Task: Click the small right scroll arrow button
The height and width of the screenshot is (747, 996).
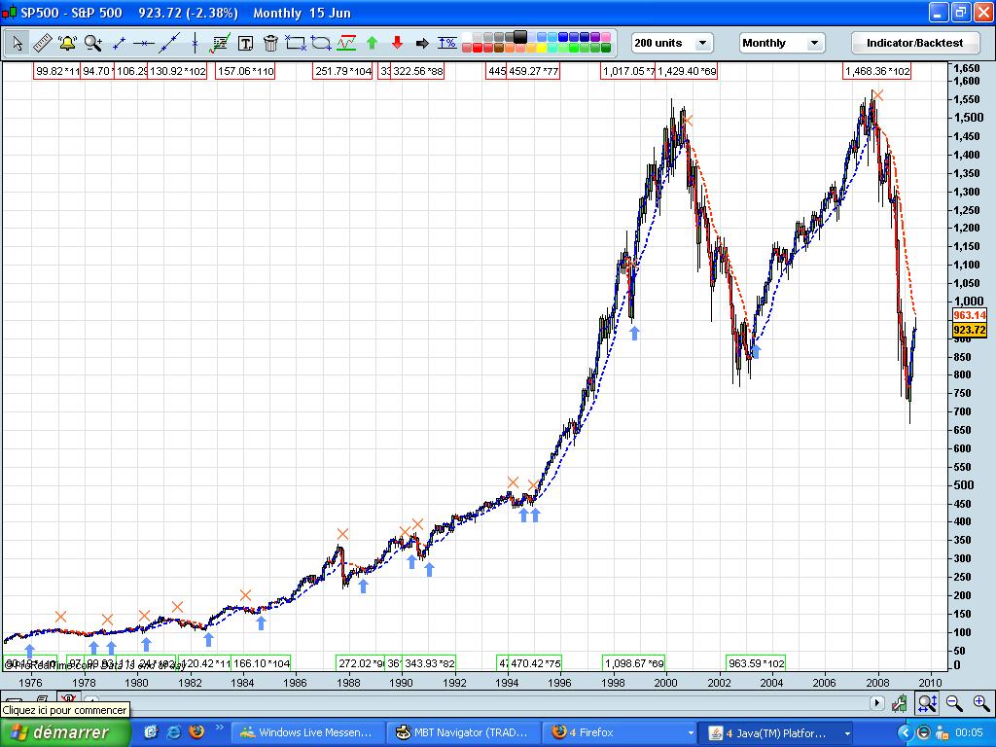Action: click(877, 702)
